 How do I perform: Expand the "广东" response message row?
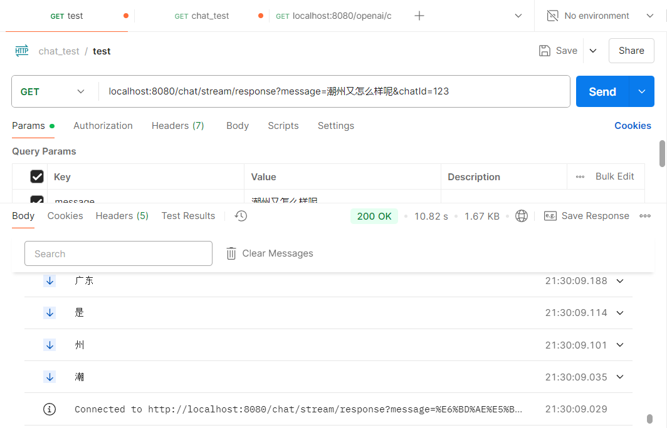619,280
